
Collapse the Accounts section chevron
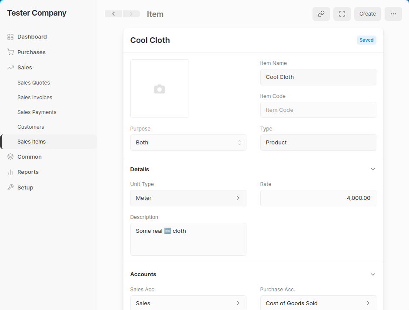(x=372, y=274)
